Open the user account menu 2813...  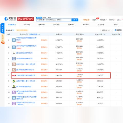pyautogui.click(x=119, y=20)
